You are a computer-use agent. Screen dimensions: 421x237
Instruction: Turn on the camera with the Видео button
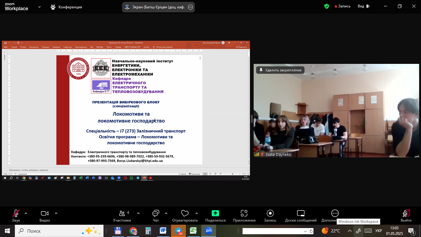45,216
